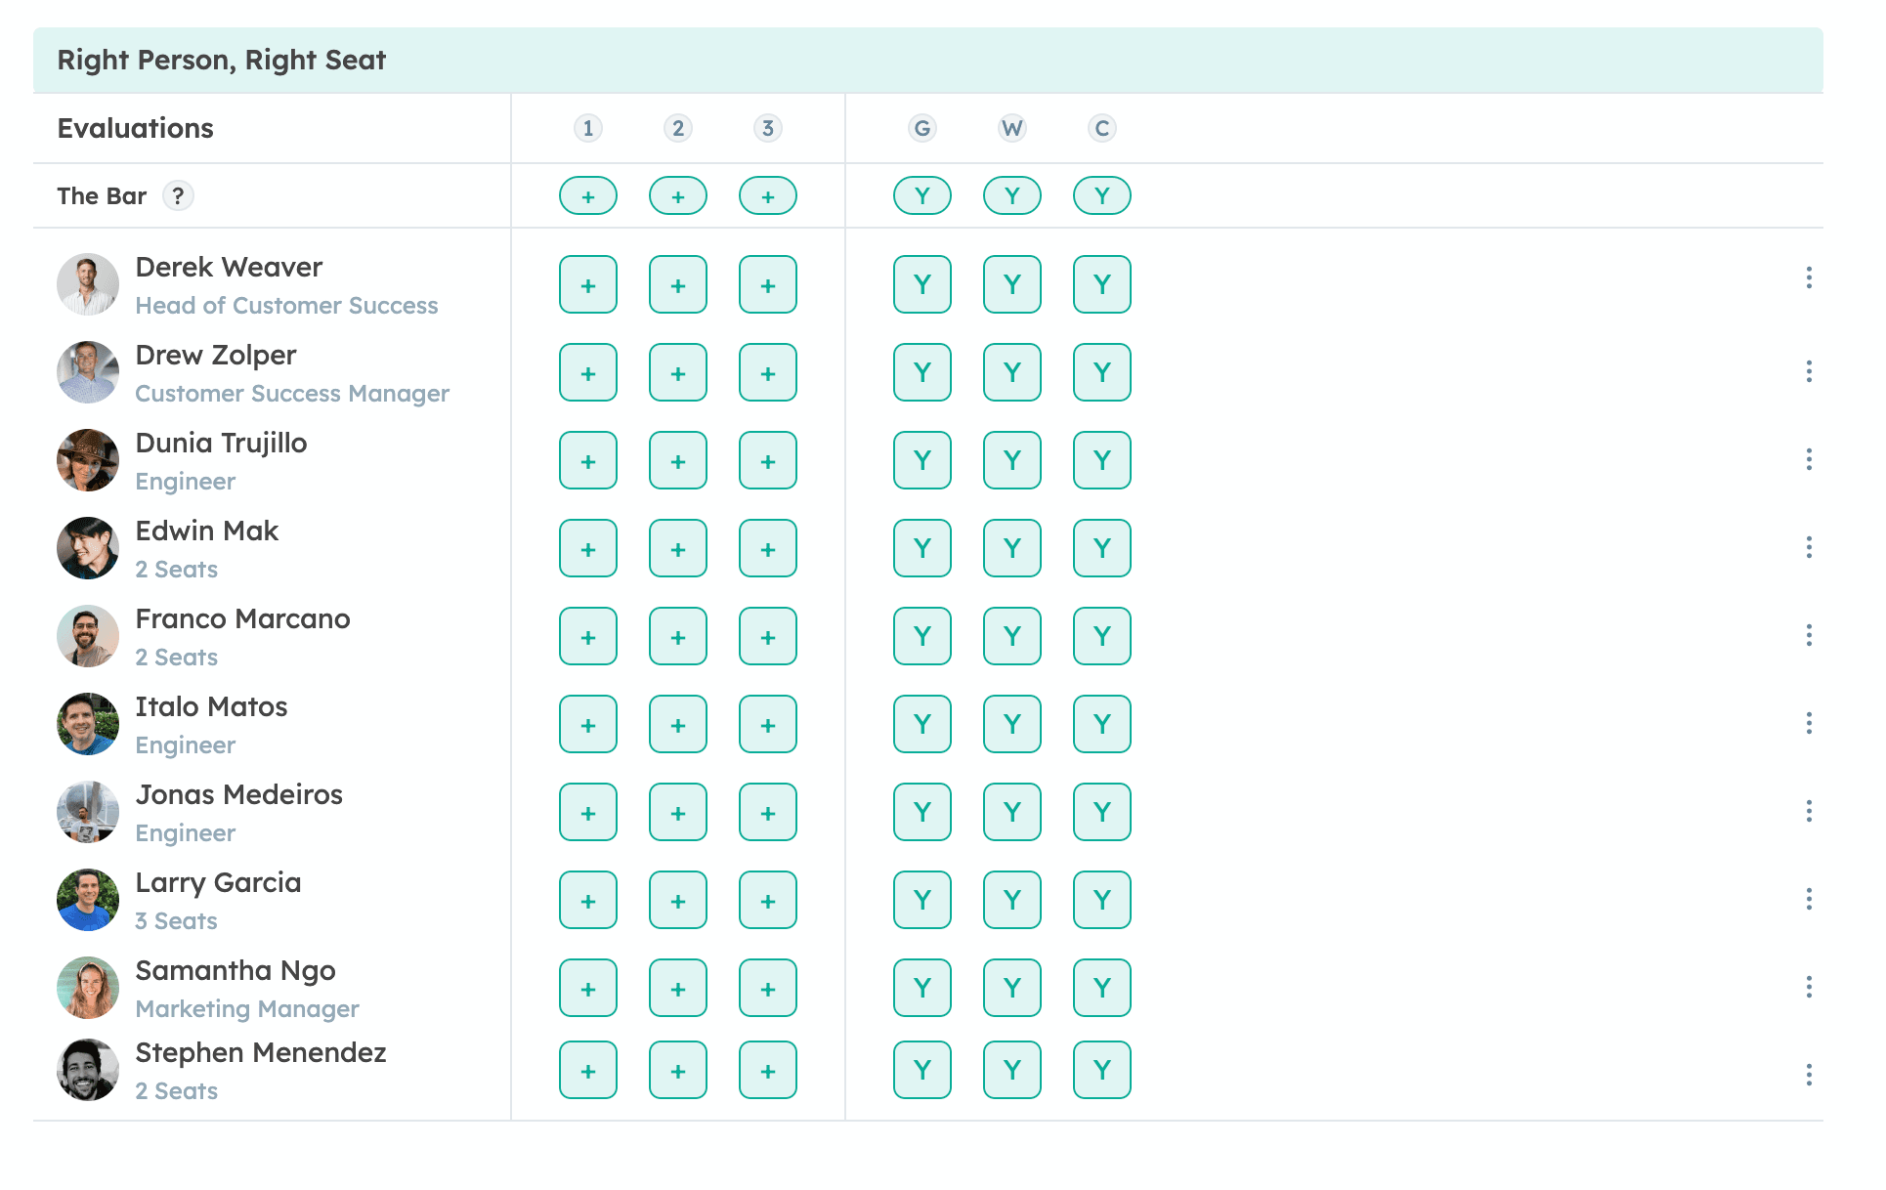Toggle Derek Weaver's G value rating
The width and height of the screenshot is (1886, 1190).
[922, 284]
